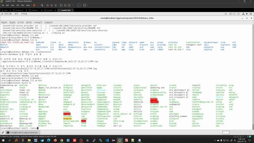
Task: Open stretch guest dropdown arrow
Action: tap(87, 5)
